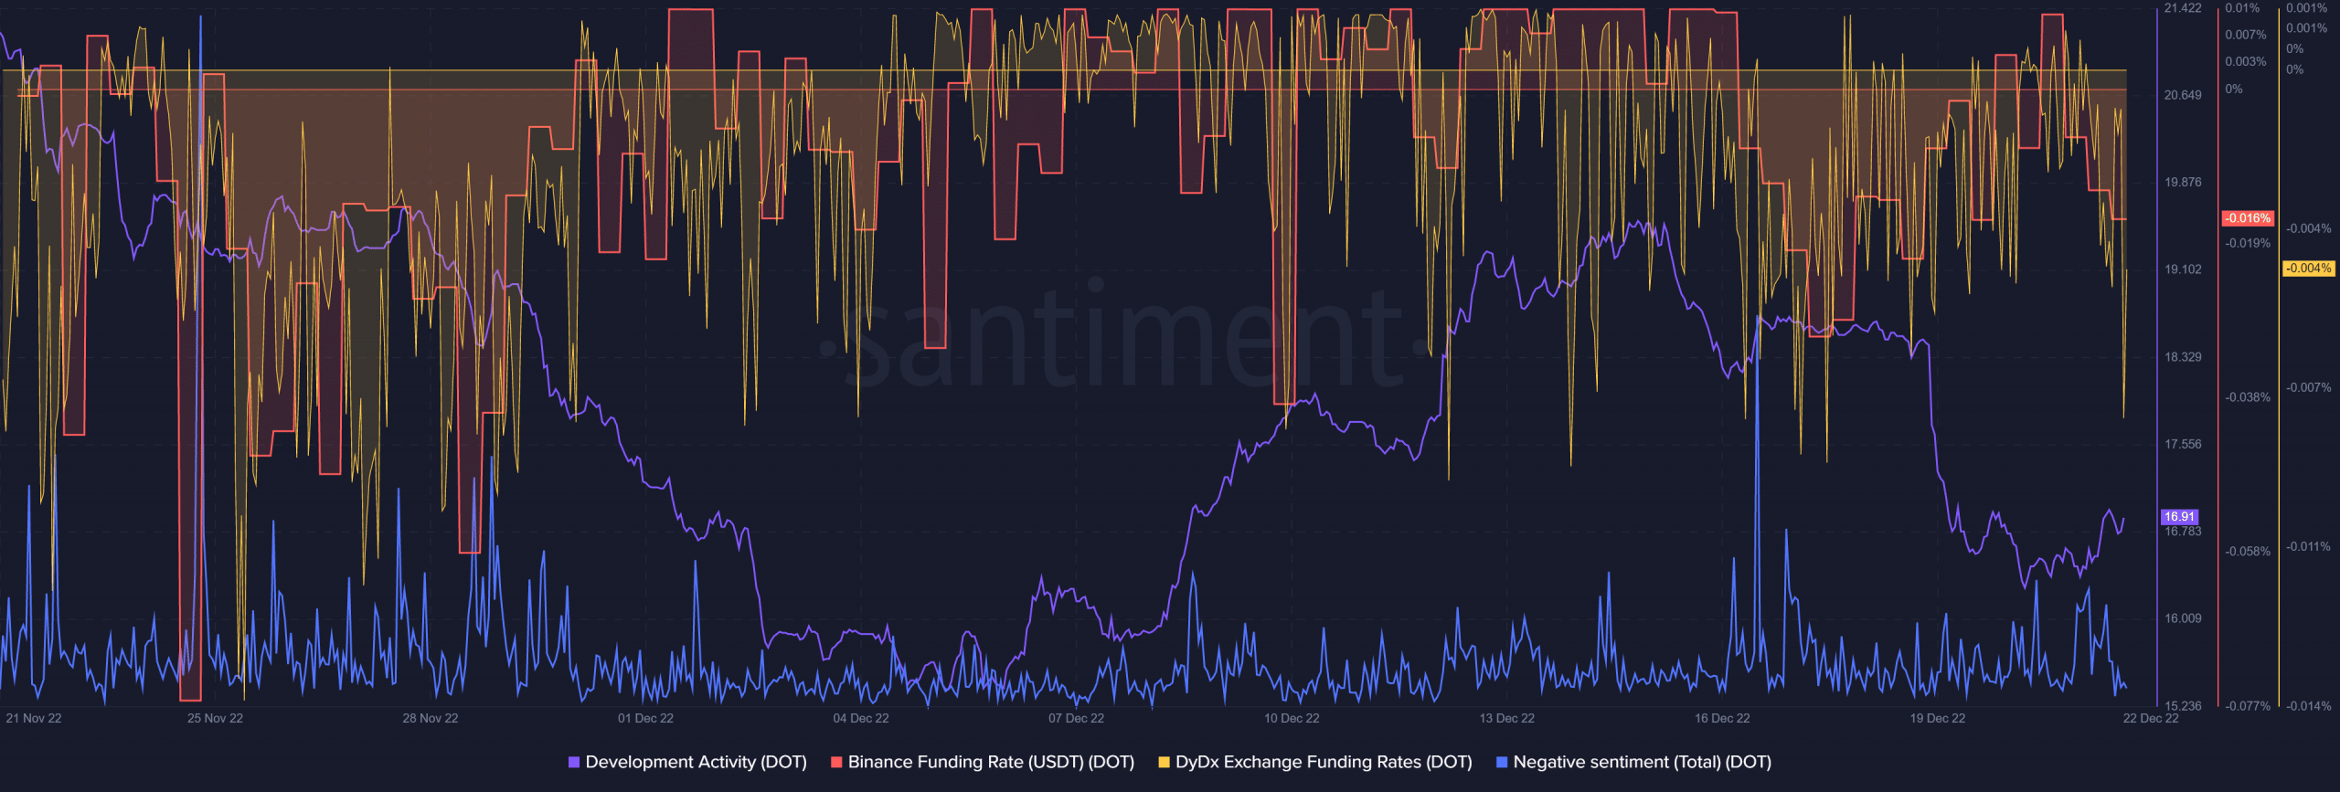Image resolution: width=2340 pixels, height=792 pixels.
Task: Click the 0.007% funding rate axis label
Action: [2246, 35]
